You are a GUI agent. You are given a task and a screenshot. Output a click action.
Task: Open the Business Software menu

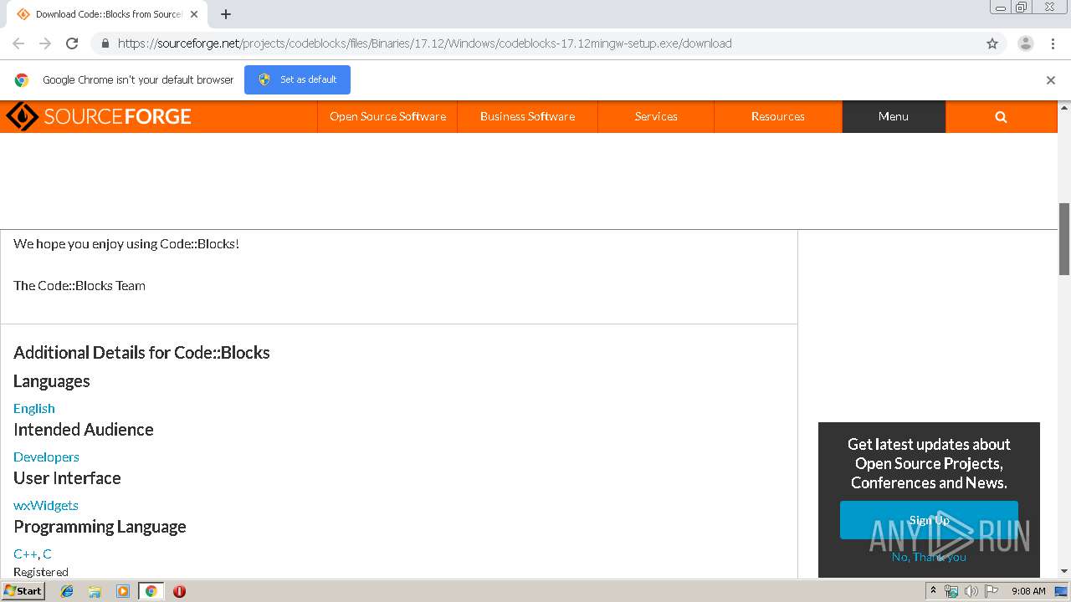tap(527, 116)
